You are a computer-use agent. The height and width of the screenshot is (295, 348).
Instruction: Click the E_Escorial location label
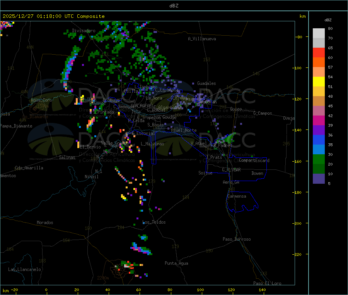(143, 133)
